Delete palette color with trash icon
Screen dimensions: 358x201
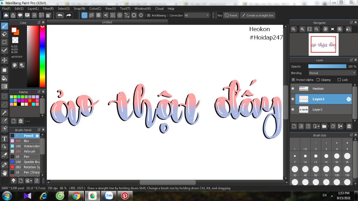point(21,121)
